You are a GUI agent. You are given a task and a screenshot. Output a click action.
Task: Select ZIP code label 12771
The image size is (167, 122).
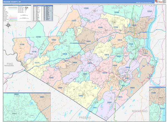[37, 63]
